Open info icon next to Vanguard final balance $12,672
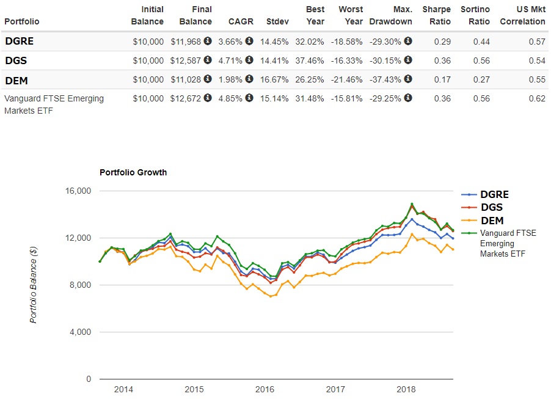 (x=208, y=98)
